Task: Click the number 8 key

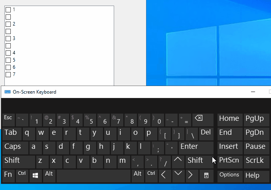Action: [x=131, y=120]
